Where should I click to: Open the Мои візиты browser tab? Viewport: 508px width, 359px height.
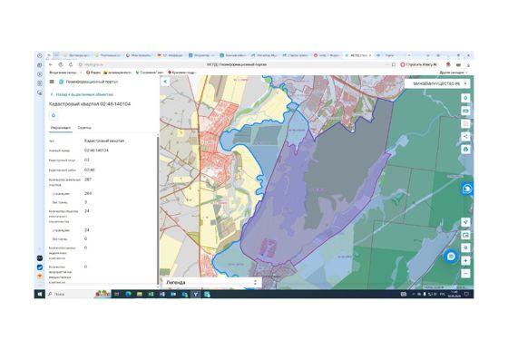140,55
